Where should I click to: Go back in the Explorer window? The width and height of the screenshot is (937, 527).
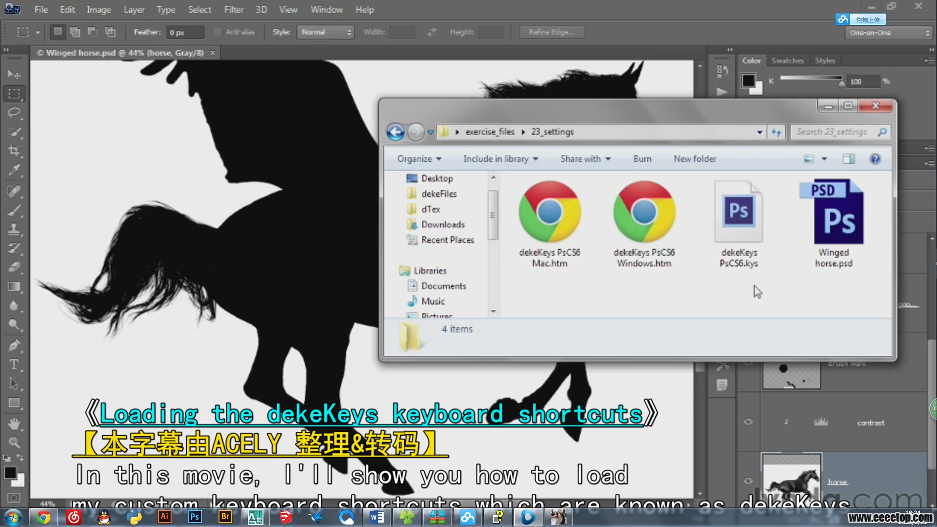point(395,132)
